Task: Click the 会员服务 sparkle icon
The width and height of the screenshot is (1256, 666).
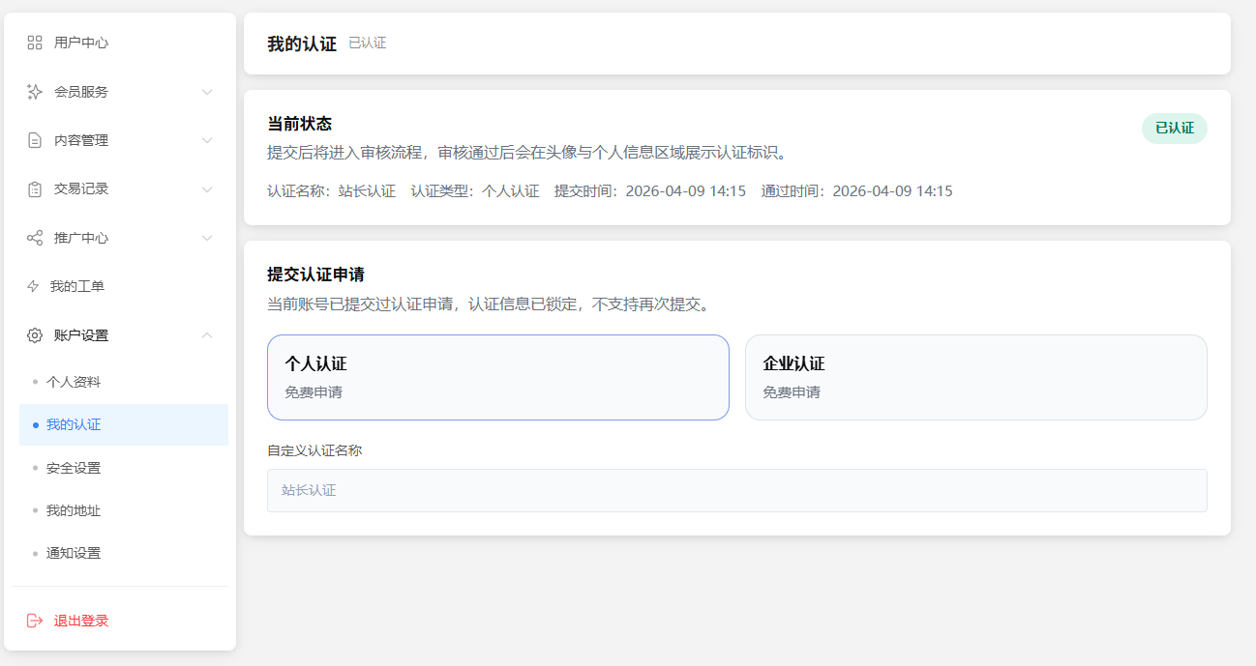Action: click(x=35, y=92)
